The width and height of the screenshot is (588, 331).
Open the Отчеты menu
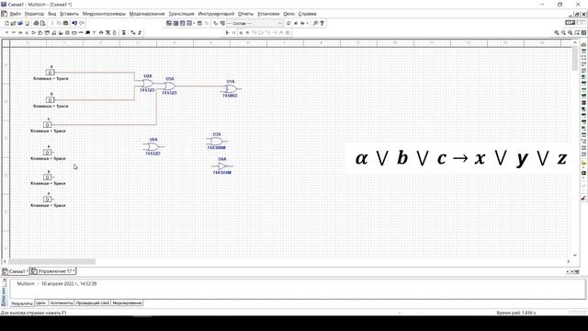pyautogui.click(x=245, y=14)
